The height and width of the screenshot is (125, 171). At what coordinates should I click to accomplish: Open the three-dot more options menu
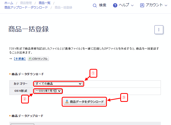pyautogui.click(x=159, y=30)
